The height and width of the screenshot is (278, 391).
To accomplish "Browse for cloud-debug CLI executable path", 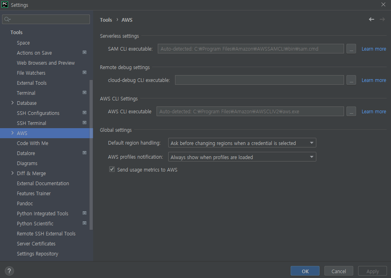I will coord(351,80).
